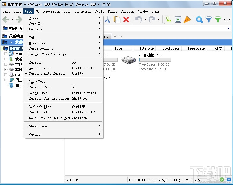Select Calculate Folder Sizes item
Viewport: 233px width, 185px height.
63,118
